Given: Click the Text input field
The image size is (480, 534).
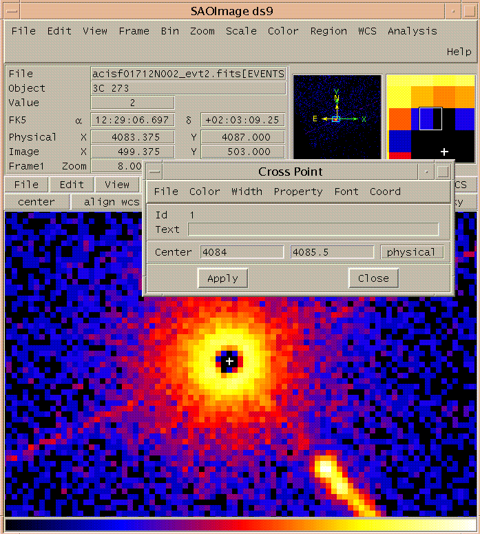Looking at the screenshot, I should point(313,229).
